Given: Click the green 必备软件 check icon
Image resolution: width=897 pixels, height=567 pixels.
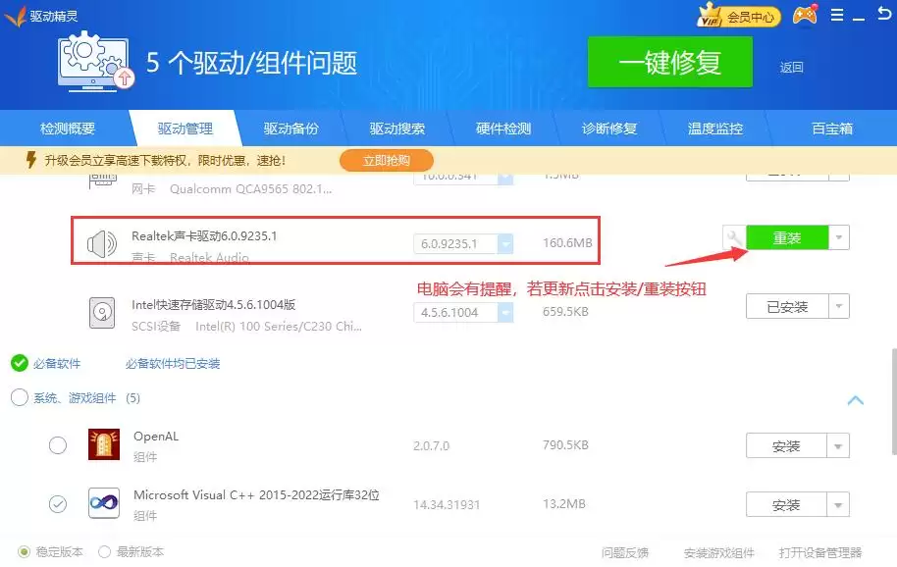Looking at the screenshot, I should pos(20,363).
